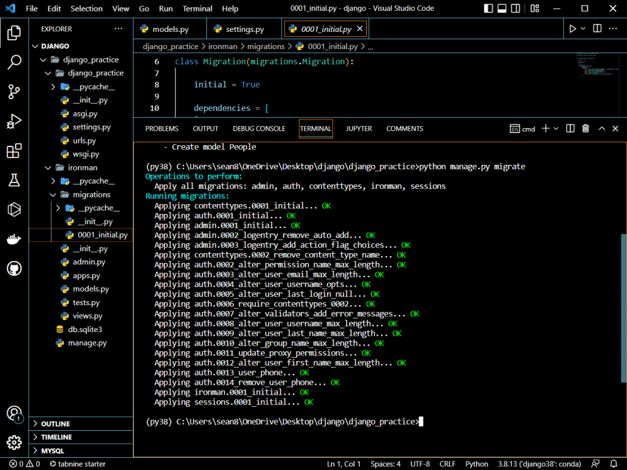This screenshot has height=470, width=627.
Task: Click the code minimap preview
Action: tap(597, 65)
